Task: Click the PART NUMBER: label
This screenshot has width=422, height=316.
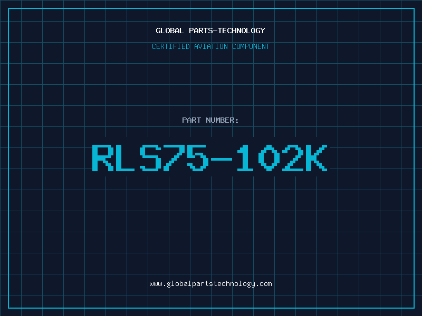Action: (x=210, y=120)
